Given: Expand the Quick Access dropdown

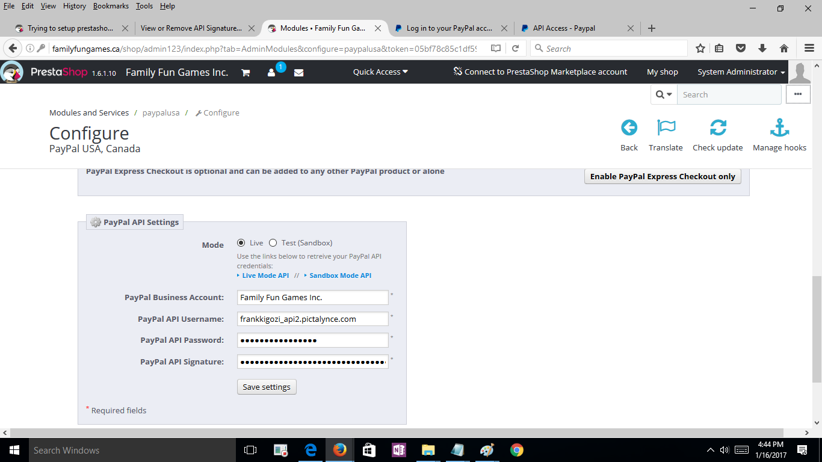Looking at the screenshot, I should point(380,72).
